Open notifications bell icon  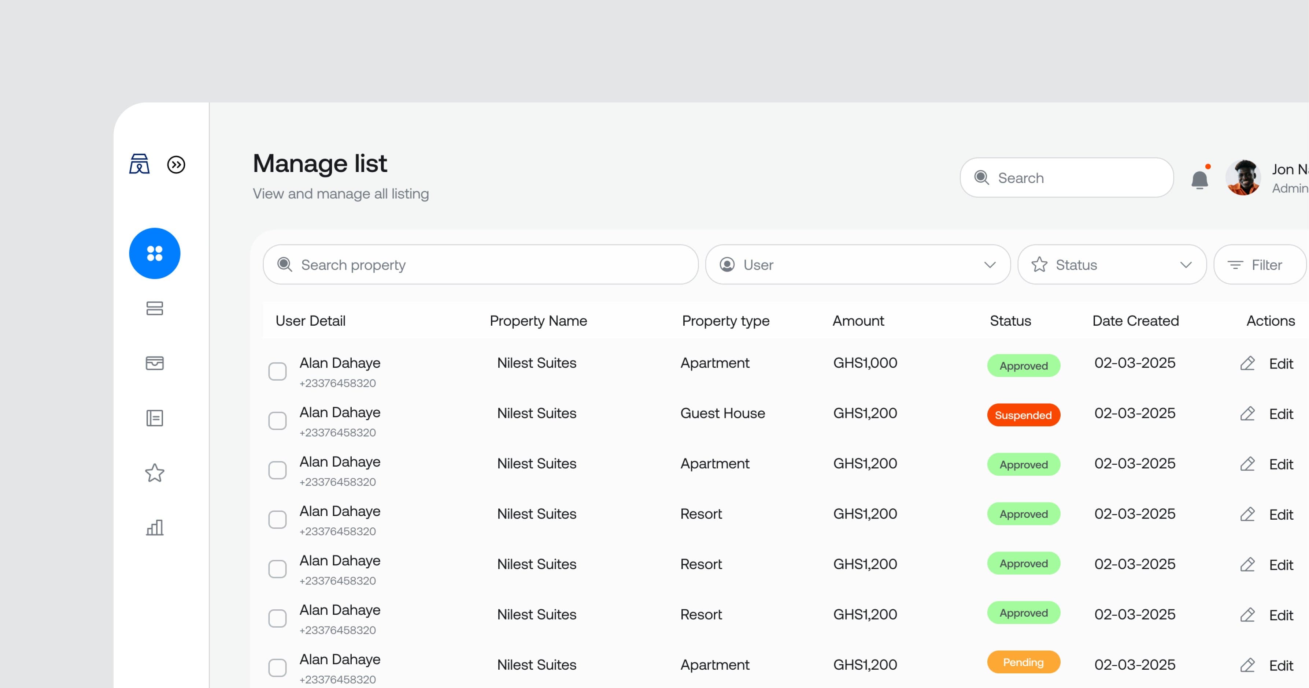1199,179
